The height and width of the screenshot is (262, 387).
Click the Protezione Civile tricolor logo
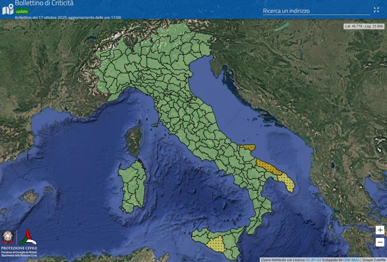[28, 237]
